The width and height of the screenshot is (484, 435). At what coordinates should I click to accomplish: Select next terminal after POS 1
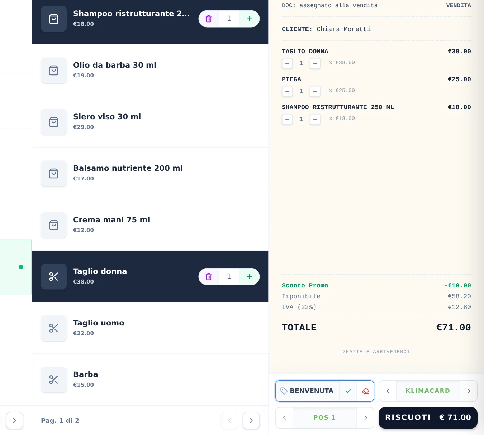click(365, 418)
